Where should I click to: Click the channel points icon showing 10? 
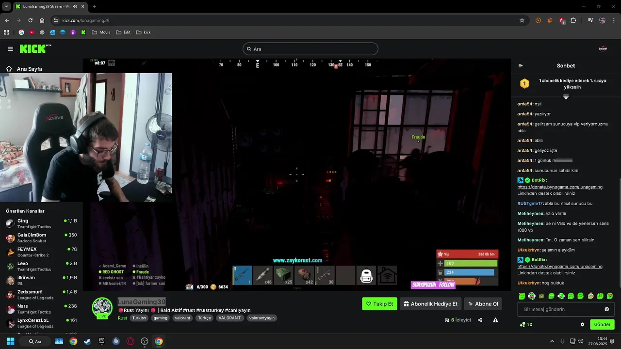(x=526, y=325)
